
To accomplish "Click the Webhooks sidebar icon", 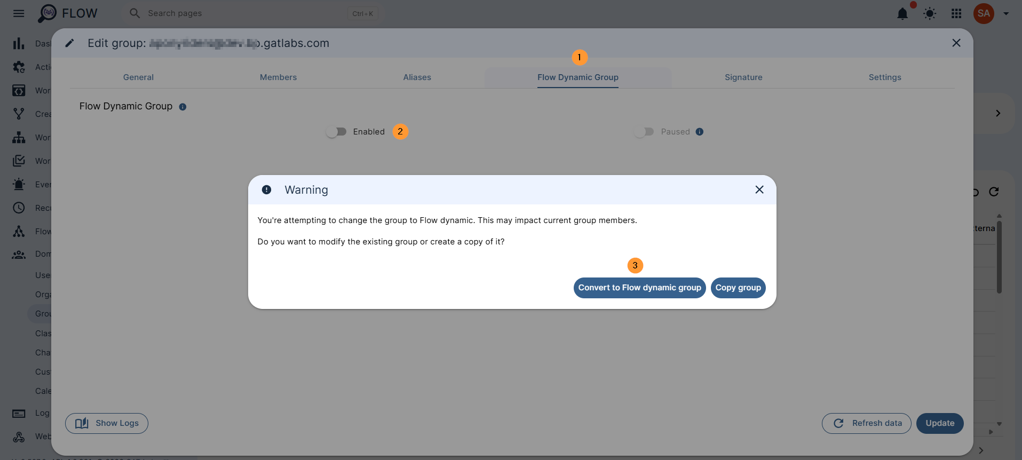I will pyautogui.click(x=19, y=437).
